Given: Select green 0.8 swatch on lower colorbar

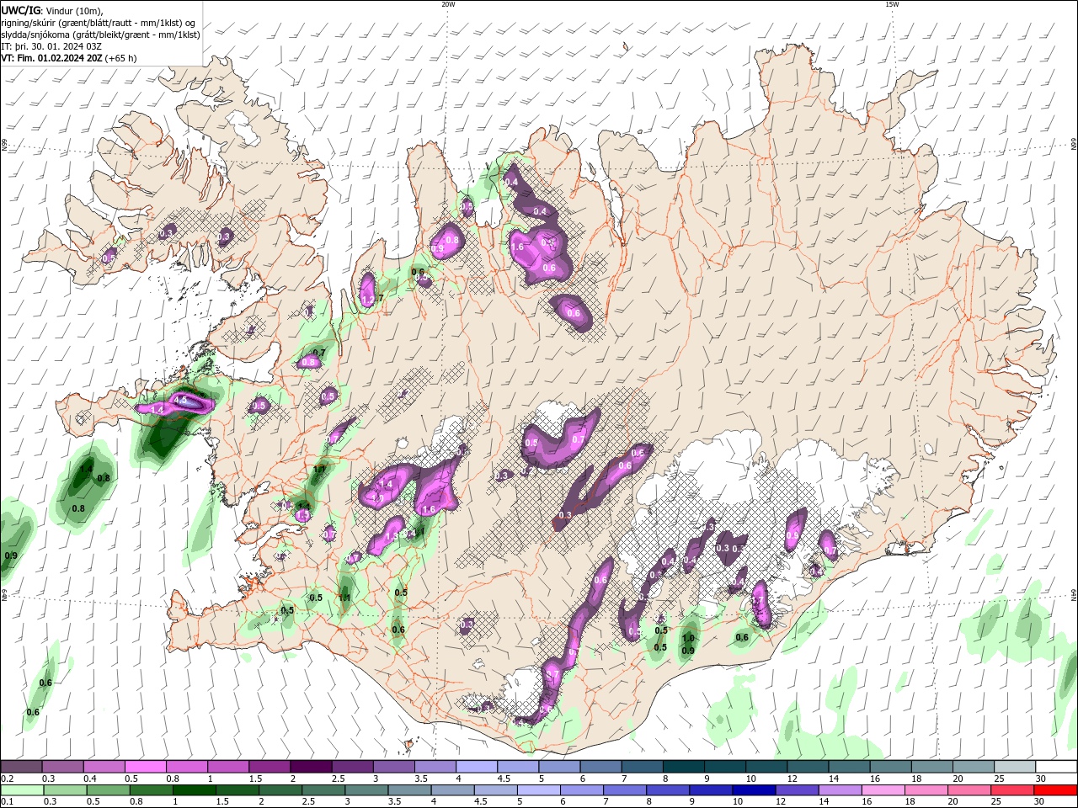Looking at the screenshot, I should 151,790.
